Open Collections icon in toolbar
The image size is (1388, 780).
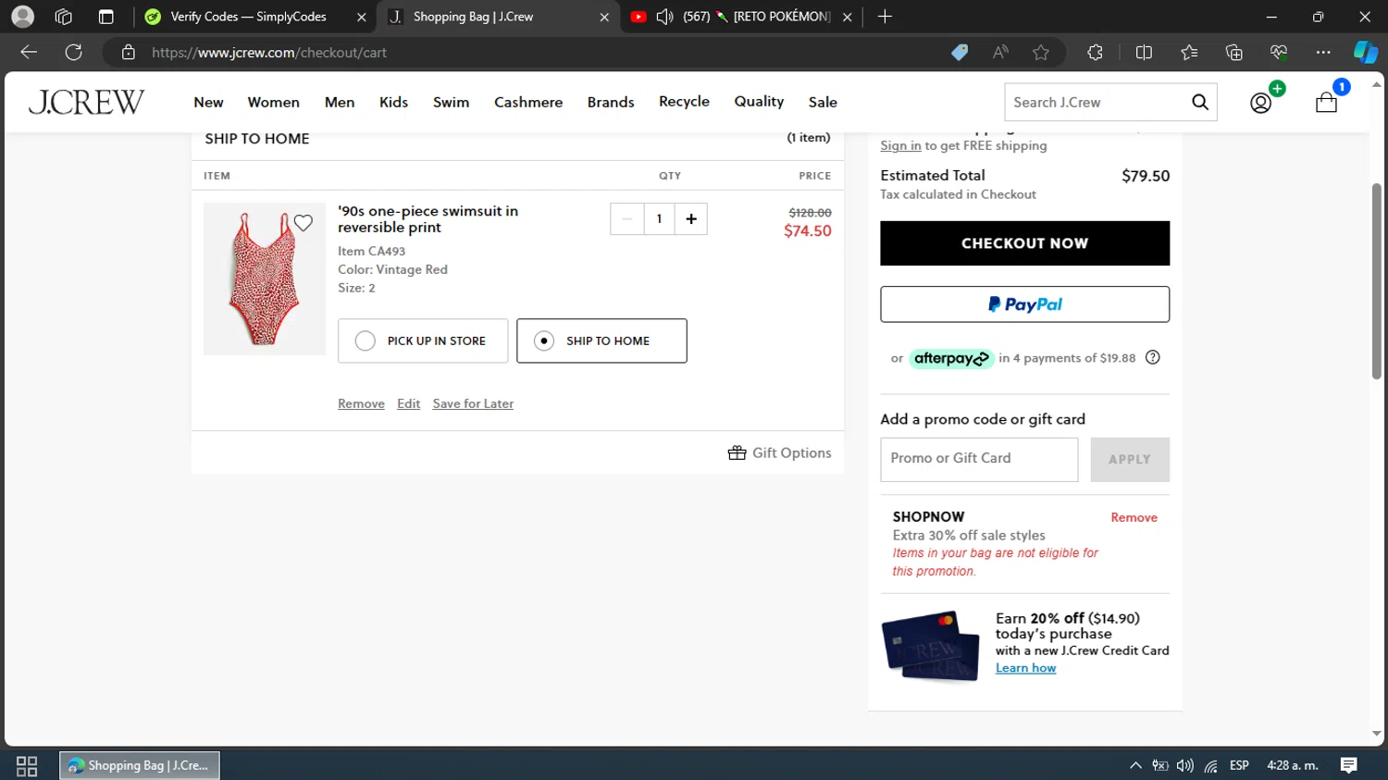point(1233,53)
